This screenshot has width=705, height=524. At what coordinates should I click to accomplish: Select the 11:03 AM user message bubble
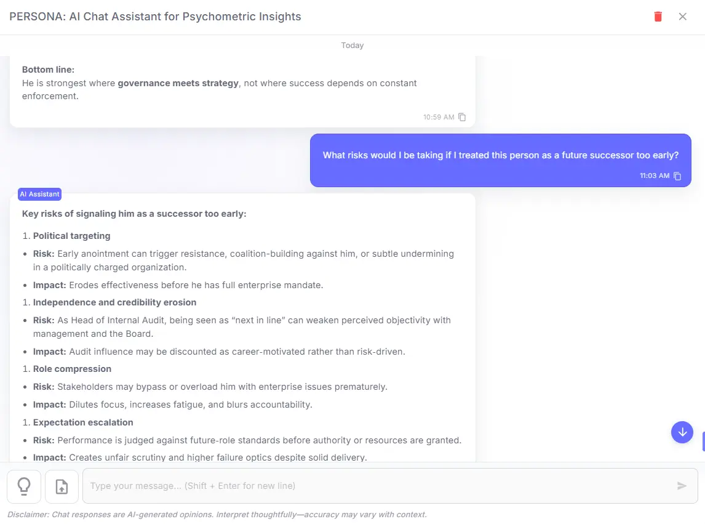pyautogui.click(x=501, y=155)
